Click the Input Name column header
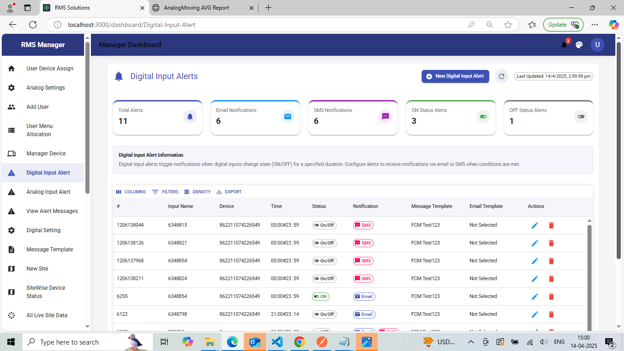624x351 pixels. (x=180, y=207)
